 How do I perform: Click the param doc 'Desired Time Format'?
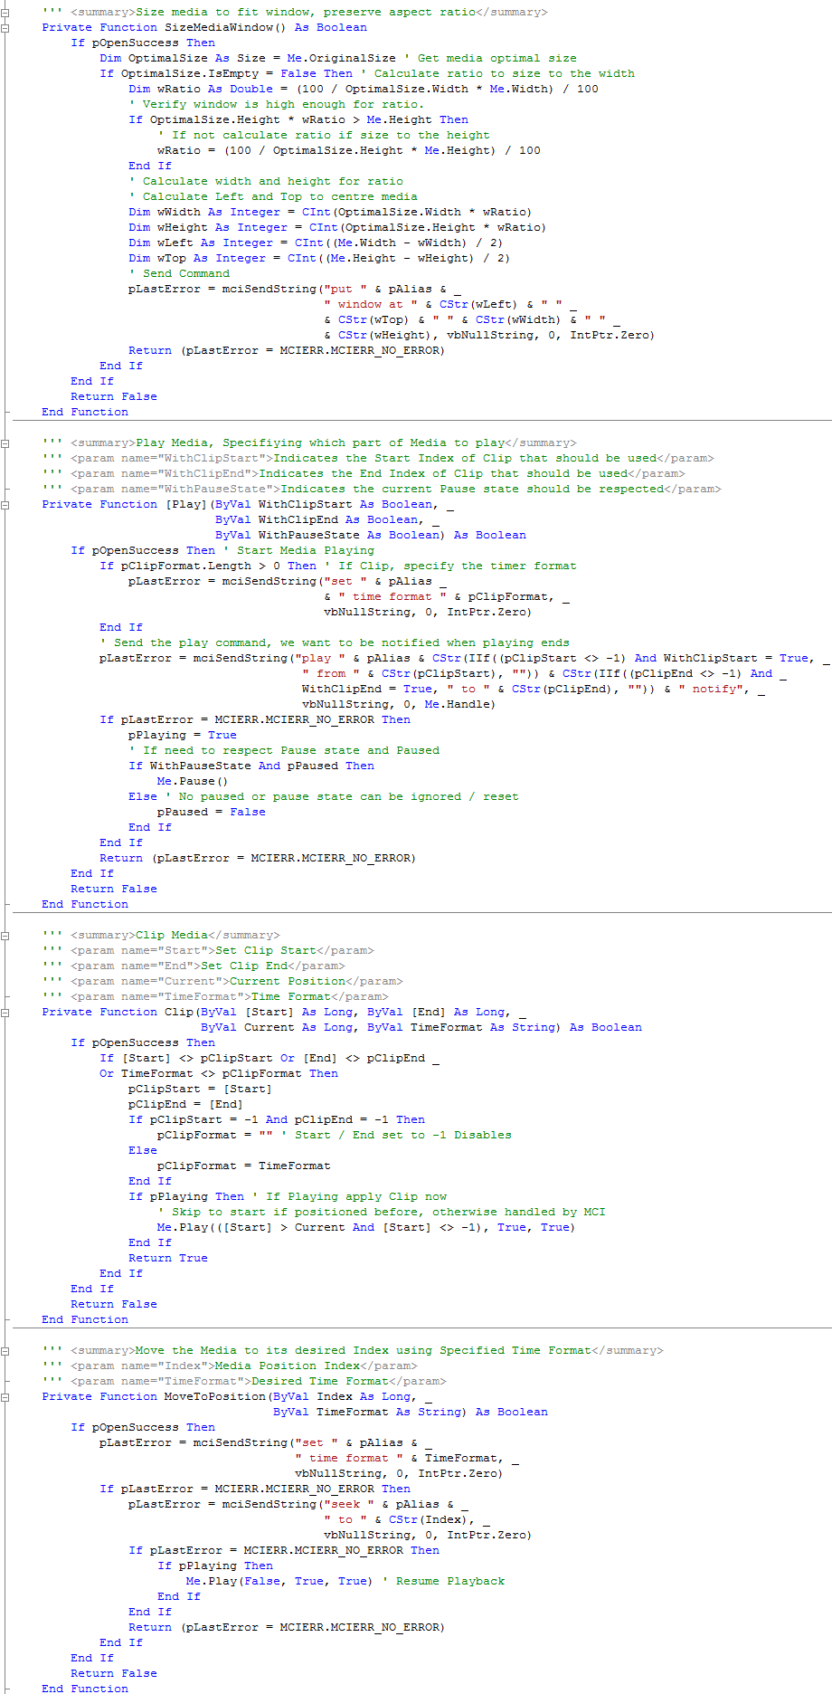[320, 1382]
